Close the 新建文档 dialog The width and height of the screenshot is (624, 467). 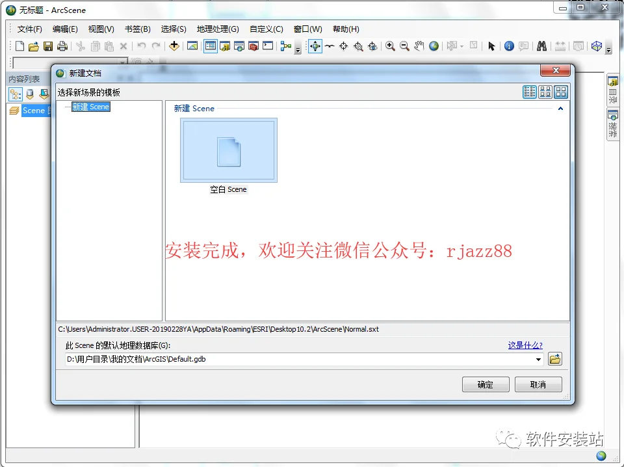click(556, 70)
